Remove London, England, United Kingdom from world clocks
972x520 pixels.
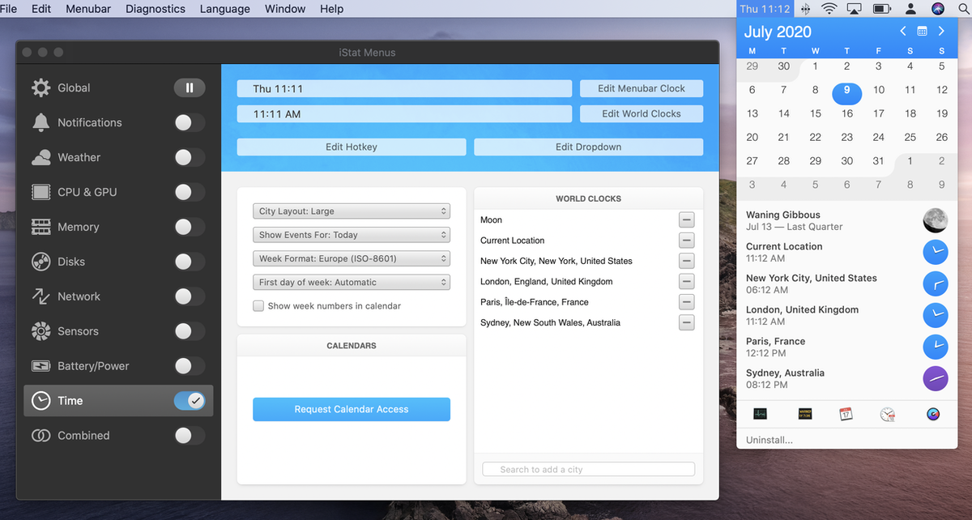tap(686, 281)
